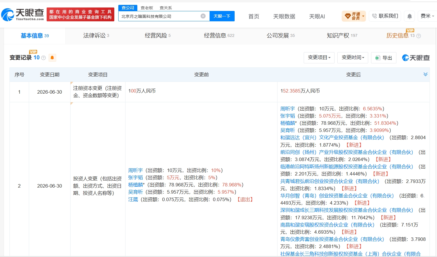Screen dimensions: 437x257
Task: Select 知识产权 tab
Action: (x=342, y=35)
